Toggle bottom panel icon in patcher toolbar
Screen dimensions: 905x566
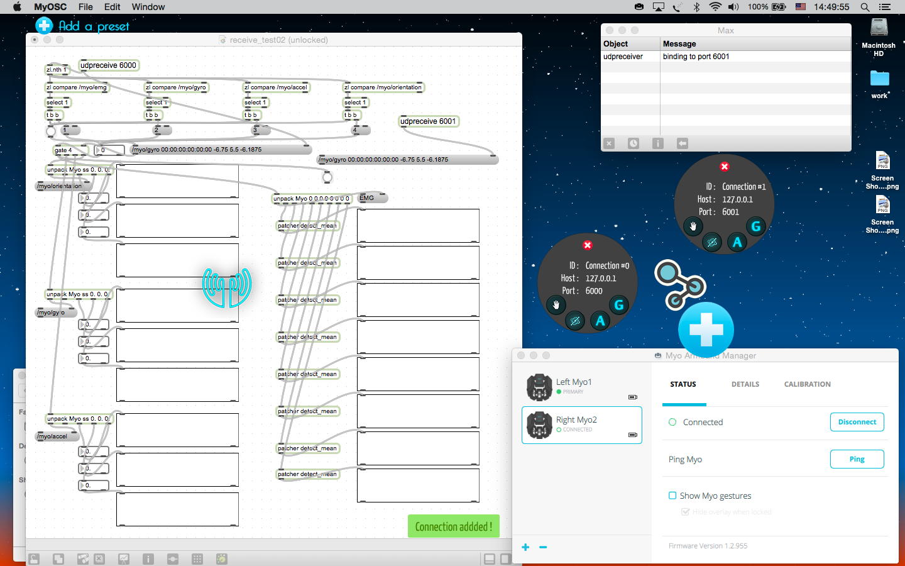click(490, 558)
